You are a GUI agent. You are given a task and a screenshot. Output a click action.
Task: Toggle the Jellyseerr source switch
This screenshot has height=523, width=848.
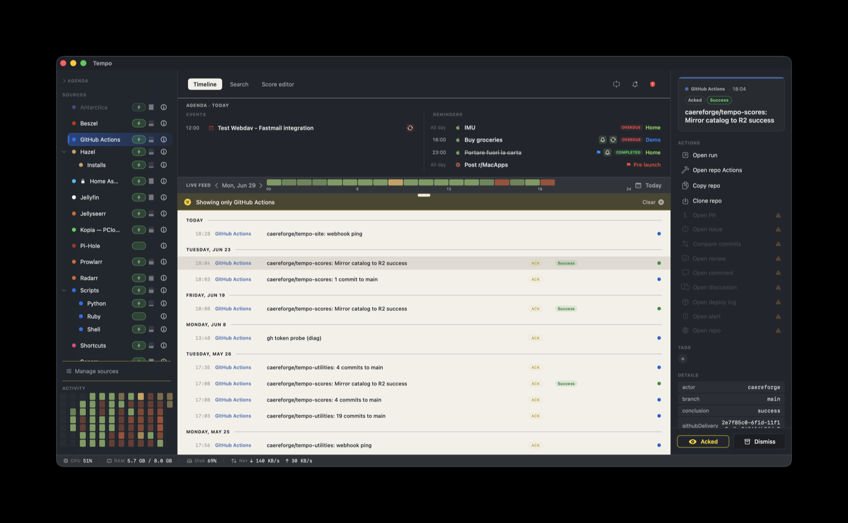[139, 213]
